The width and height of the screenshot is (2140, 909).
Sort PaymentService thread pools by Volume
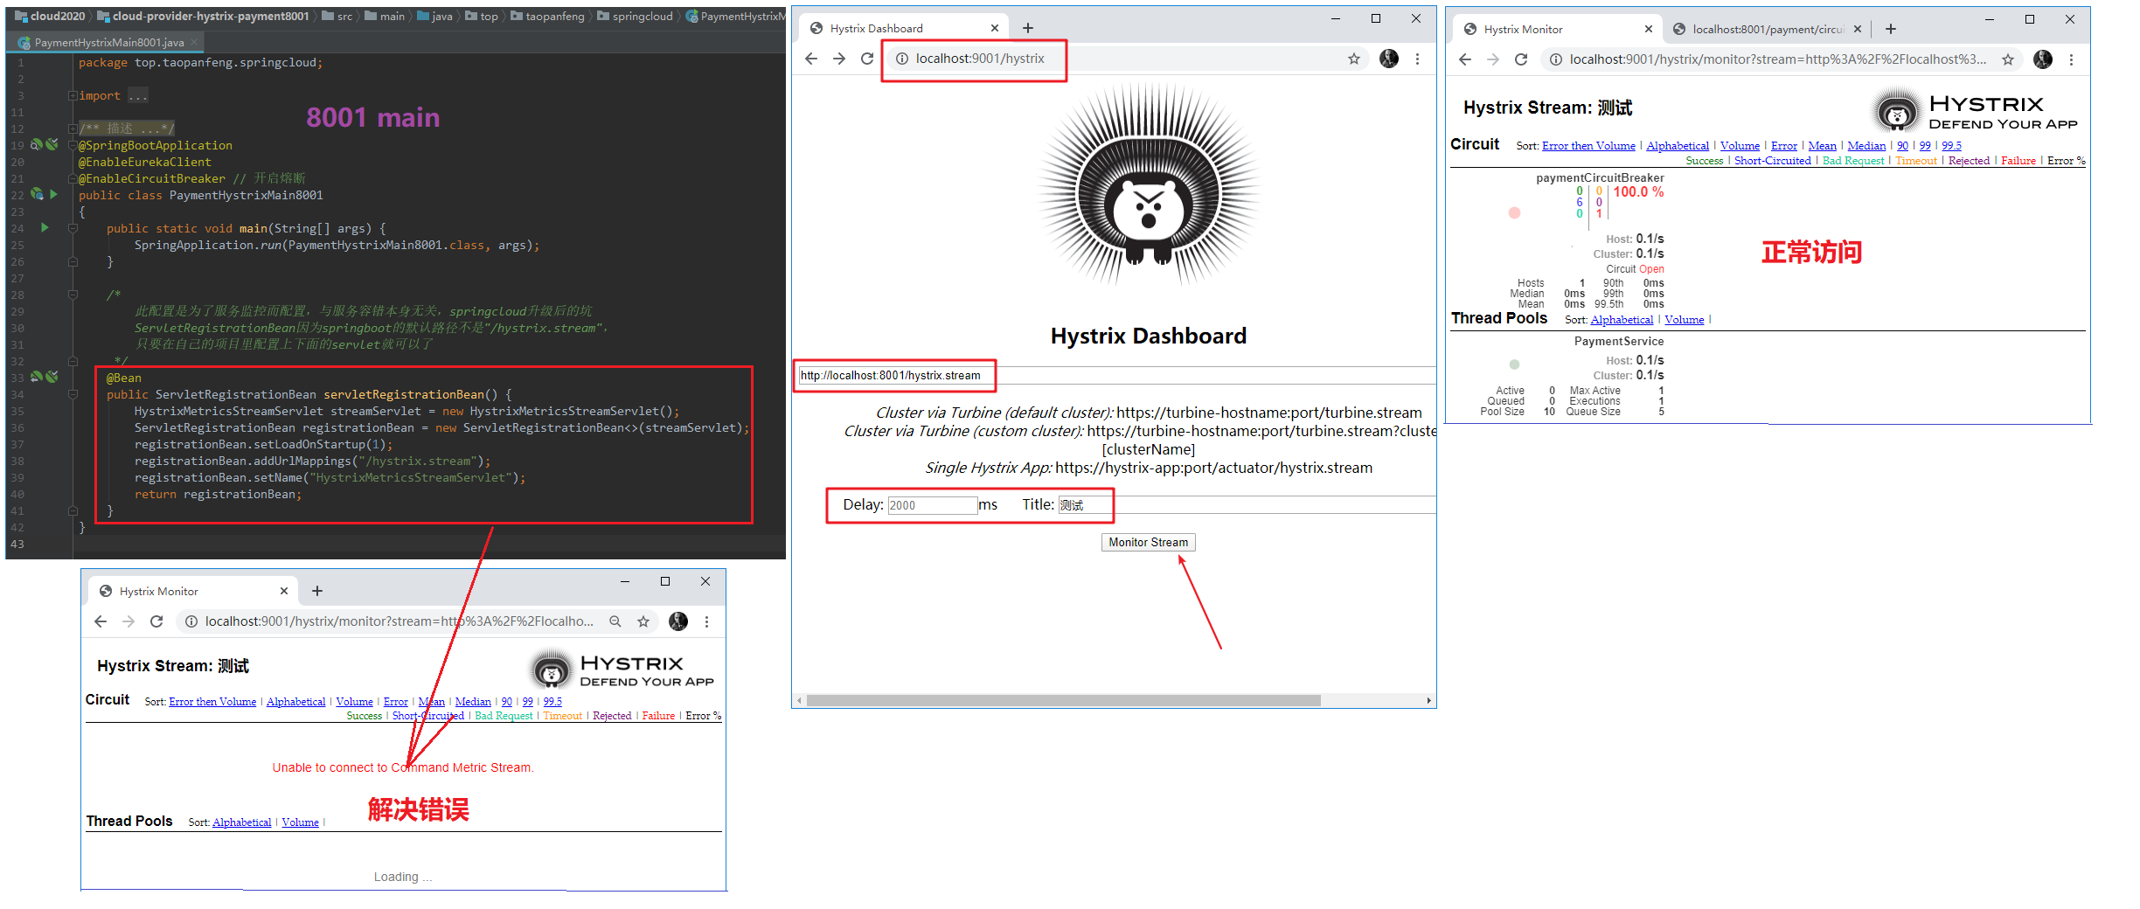(1684, 319)
